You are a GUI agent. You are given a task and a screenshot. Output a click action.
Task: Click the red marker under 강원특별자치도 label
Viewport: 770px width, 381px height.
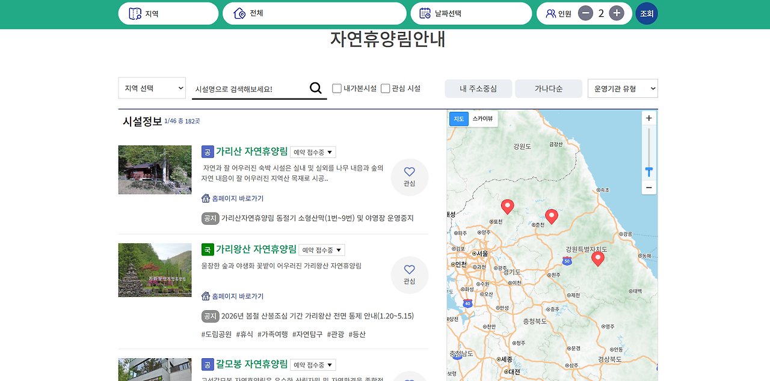(597, 259)
